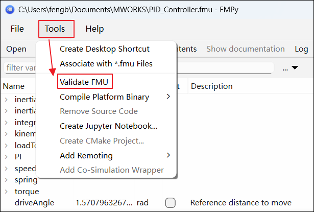Click Create Jupyter Notebook menu item
314x212 pixels.
(x=108, y=126)
